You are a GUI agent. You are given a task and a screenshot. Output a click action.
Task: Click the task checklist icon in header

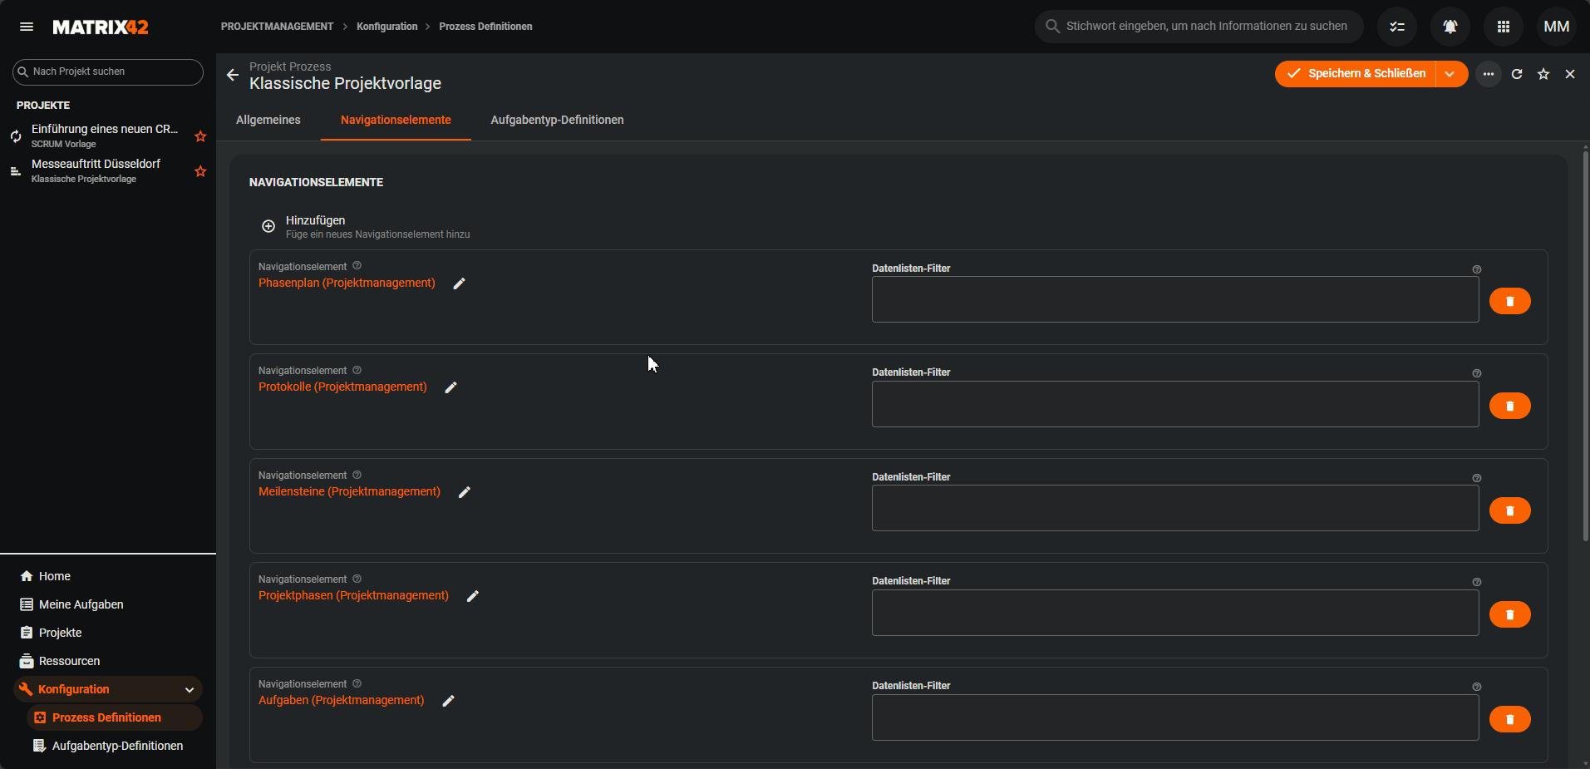pos(1396,27)
